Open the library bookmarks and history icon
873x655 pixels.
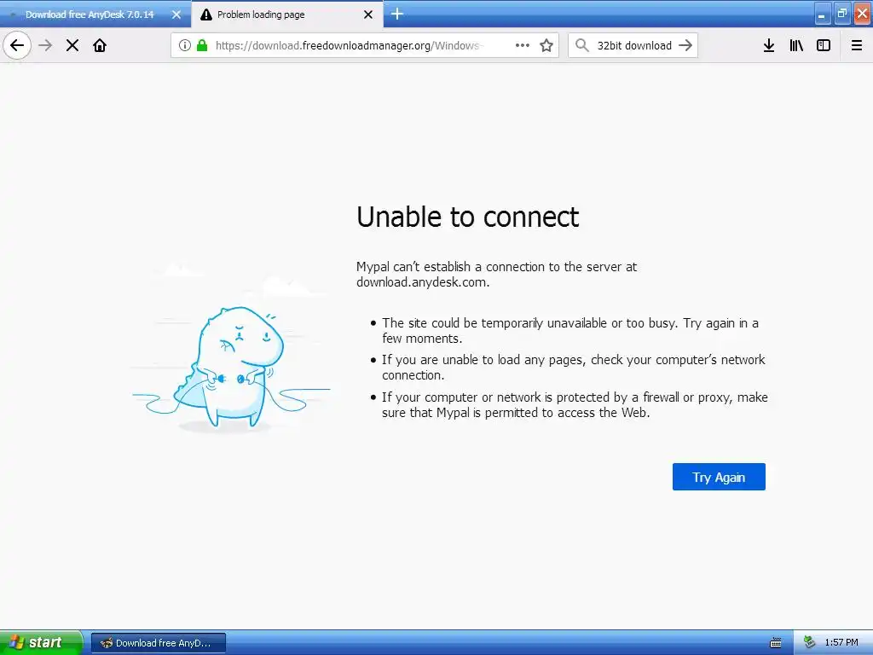click(x=796, y=45)
